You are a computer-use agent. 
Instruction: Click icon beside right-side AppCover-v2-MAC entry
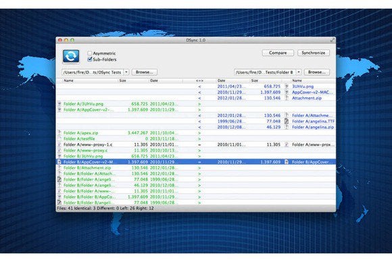coord(287,92)
